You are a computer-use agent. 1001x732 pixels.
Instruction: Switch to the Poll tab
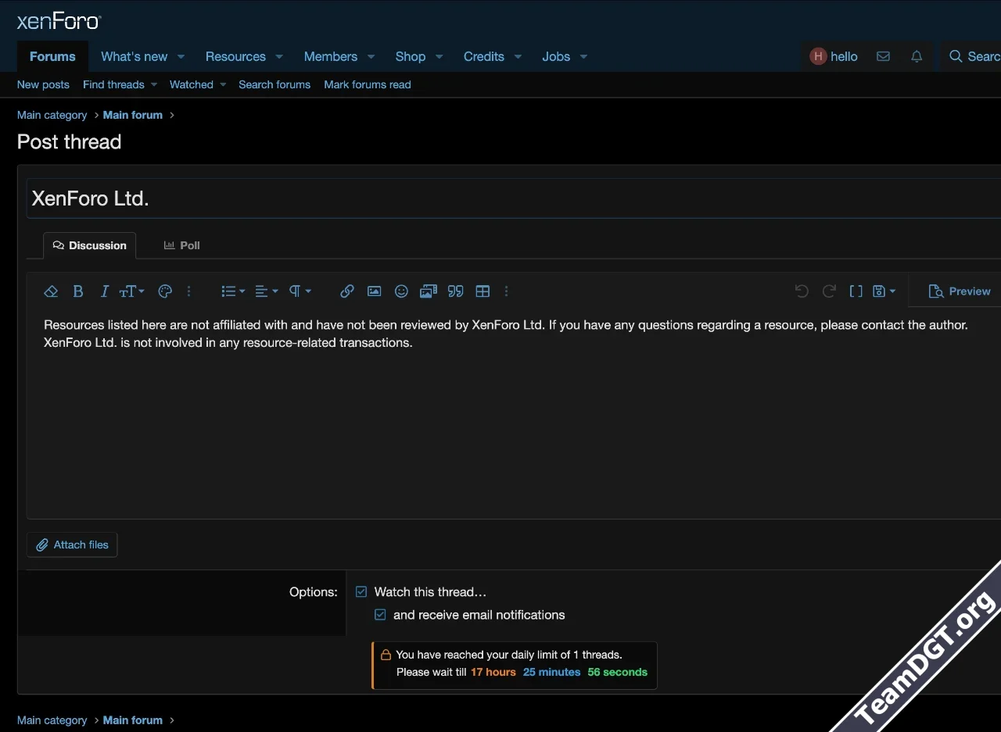[x=181, y=245]
